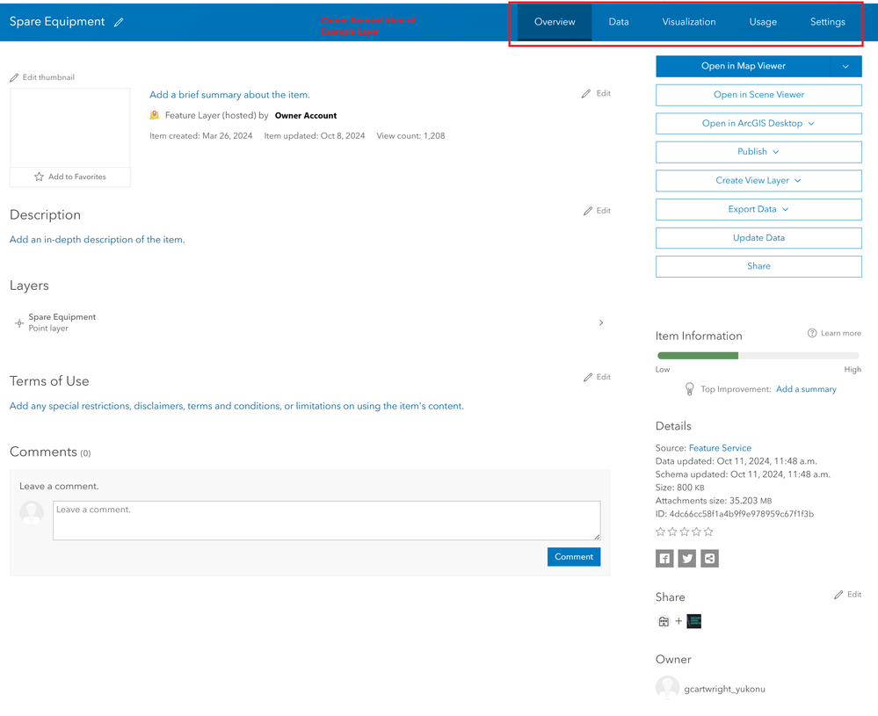
Task: Click inside the Leave a comment box
Action: pyautogui.click(x=326, y=521)
